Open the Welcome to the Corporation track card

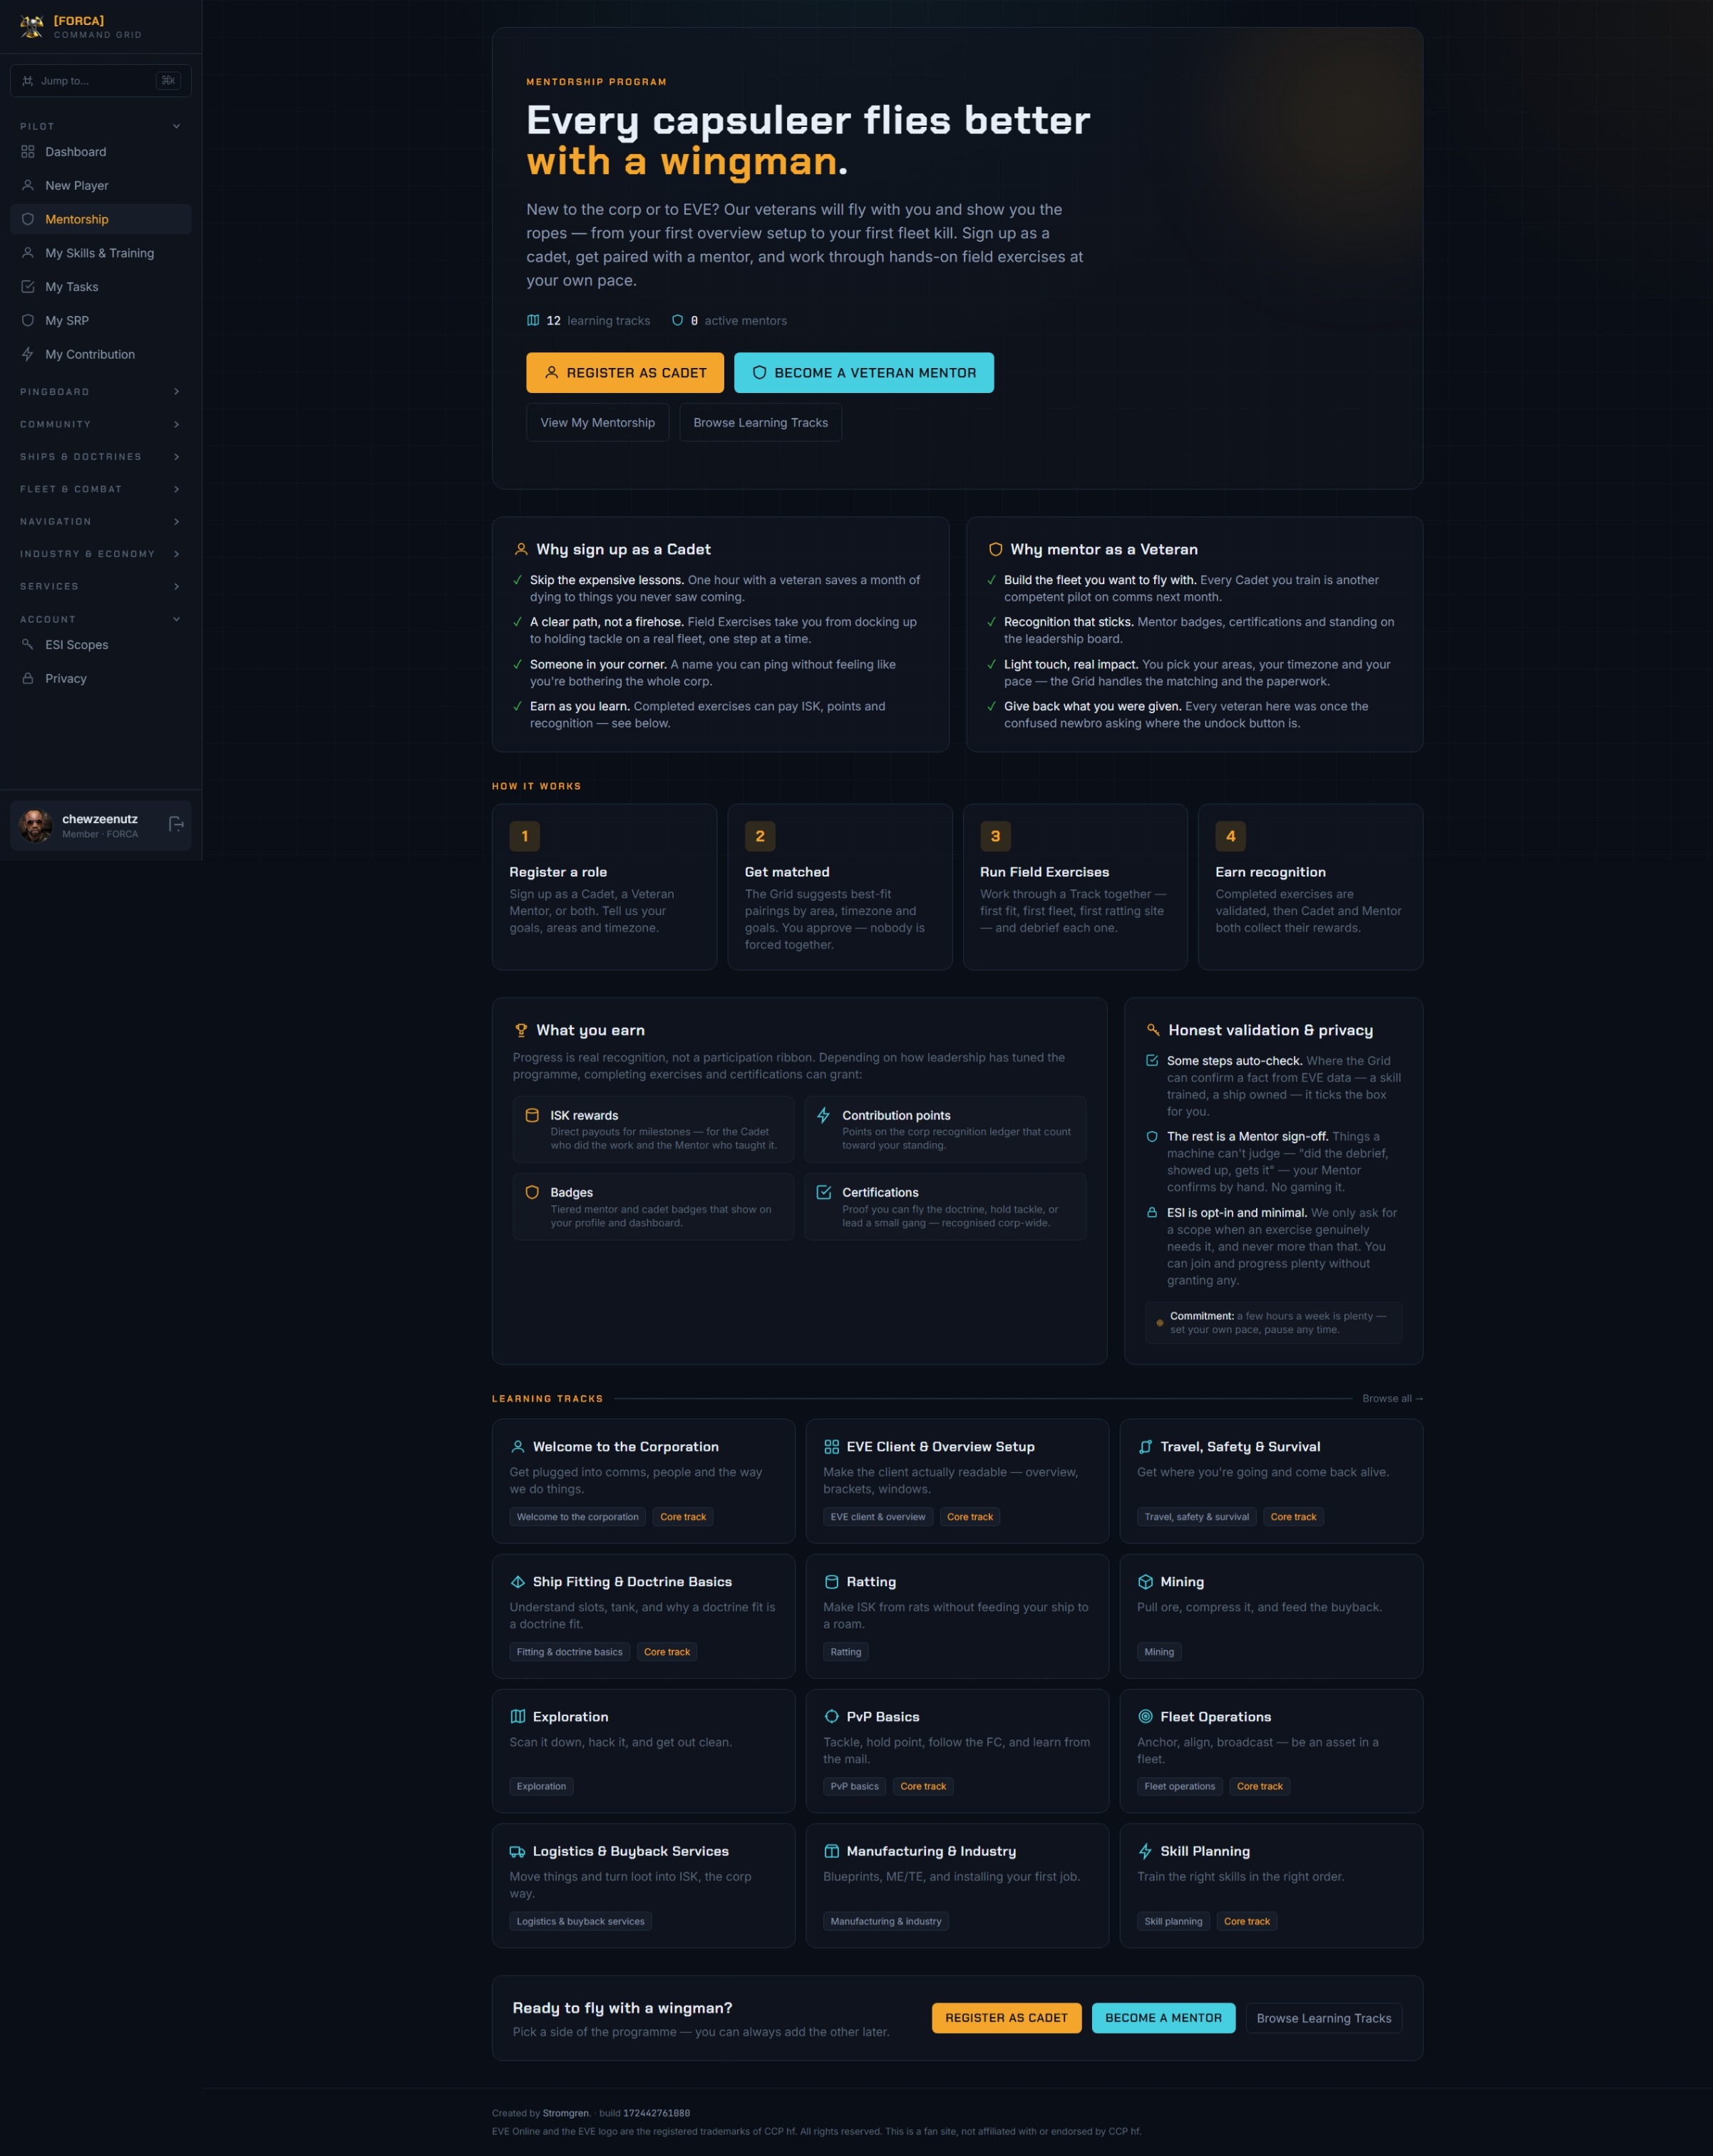coord(644,1481)
